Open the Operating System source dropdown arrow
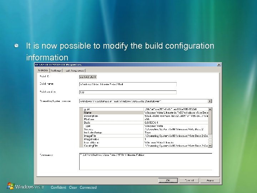Viewport: 257px width, 193px height. pos(210,101)
